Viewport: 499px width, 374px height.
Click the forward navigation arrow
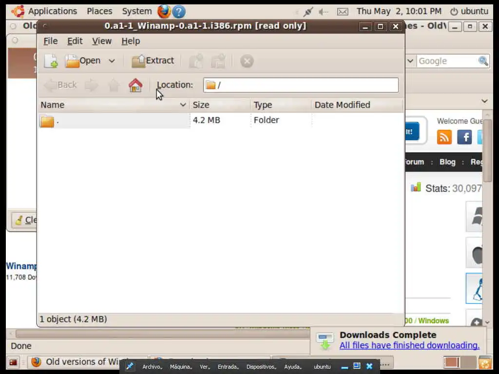pyautogui.click(x=92, y=85)
